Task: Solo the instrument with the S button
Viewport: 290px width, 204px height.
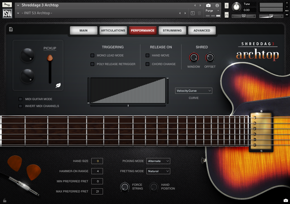Action: click(227, 5)
